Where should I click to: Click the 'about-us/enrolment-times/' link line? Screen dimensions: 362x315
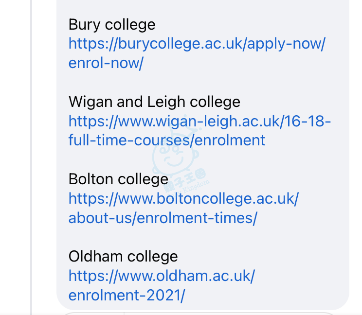click(163, 218)
